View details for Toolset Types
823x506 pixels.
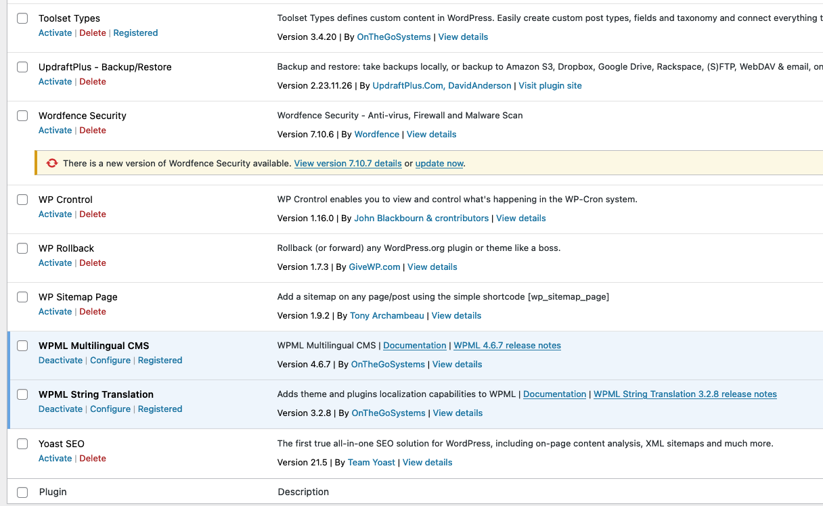[463, 37]
